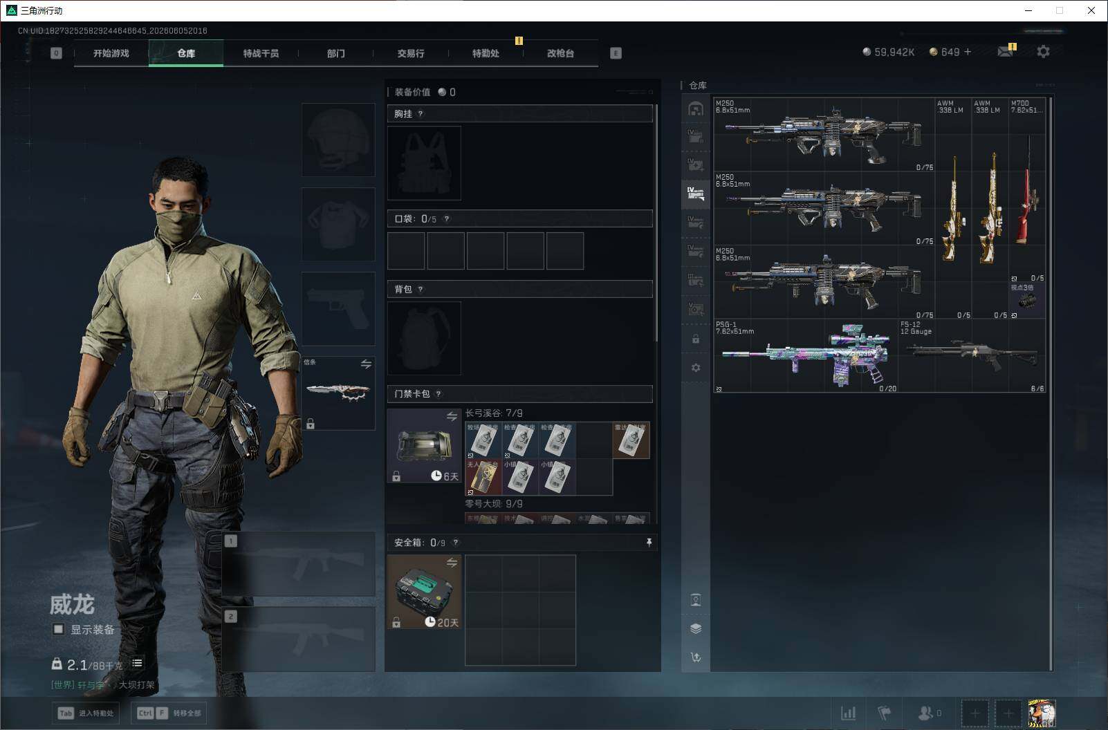This screenshot has width=1108, height=730.
Task: Click the empty chest rig slot
Action: pyautogui.click(x=424, y=163)
